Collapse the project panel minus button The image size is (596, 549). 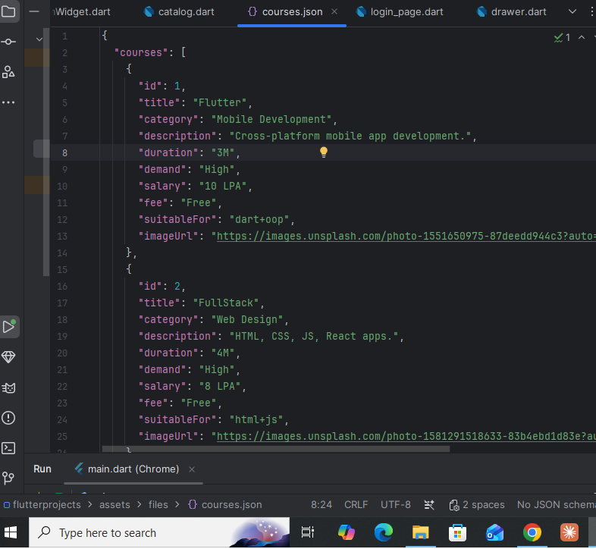point(34,11)
